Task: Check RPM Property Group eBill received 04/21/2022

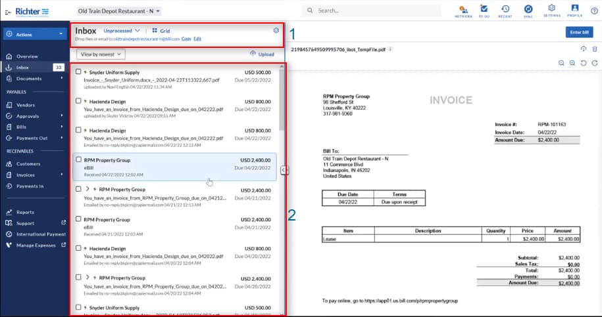Action: click(x=78, y=219)
